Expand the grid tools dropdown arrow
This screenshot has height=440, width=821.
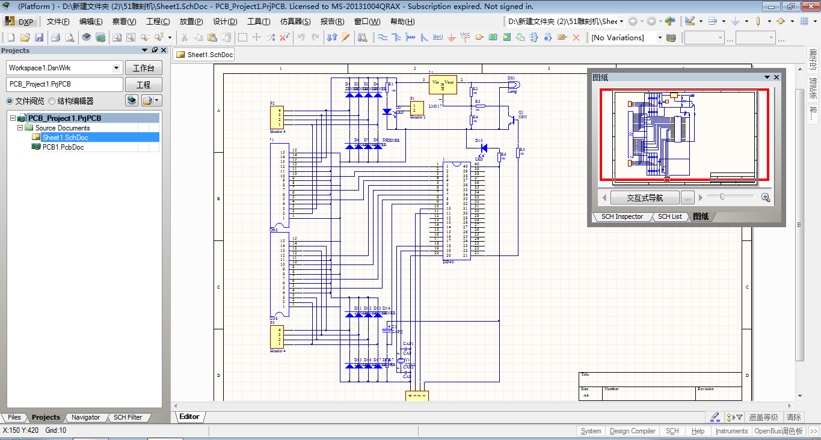click(x=815, y=21)
